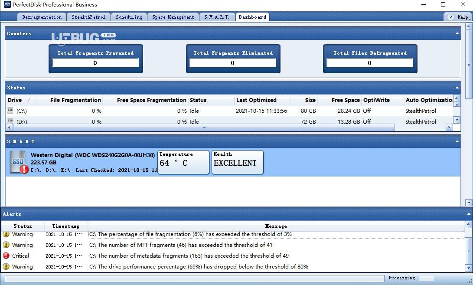Click the resize grip in status bar

469,281
